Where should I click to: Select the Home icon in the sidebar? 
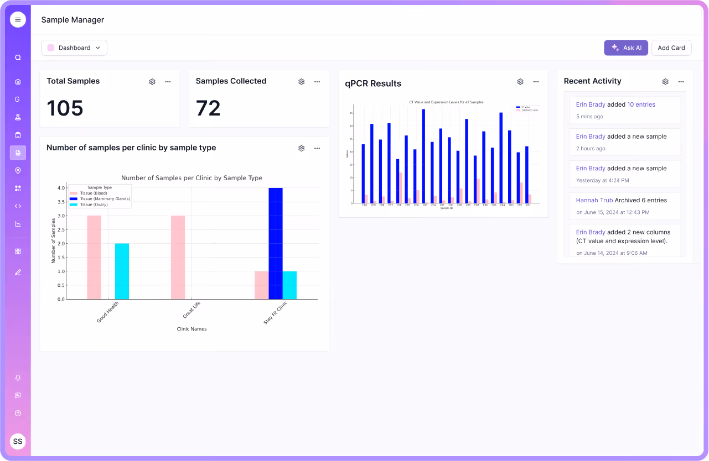(17, 81)
